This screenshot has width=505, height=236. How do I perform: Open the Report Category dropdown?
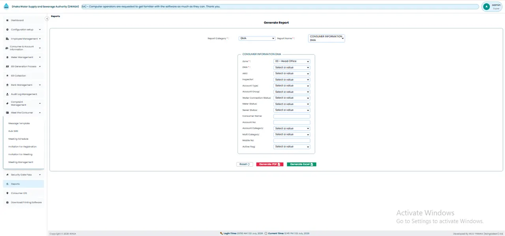(x=257, y=38)
